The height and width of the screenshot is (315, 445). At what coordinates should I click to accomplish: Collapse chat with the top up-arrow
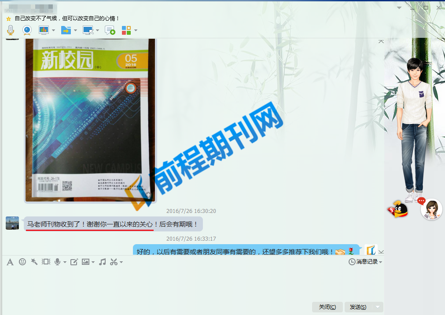381,42
